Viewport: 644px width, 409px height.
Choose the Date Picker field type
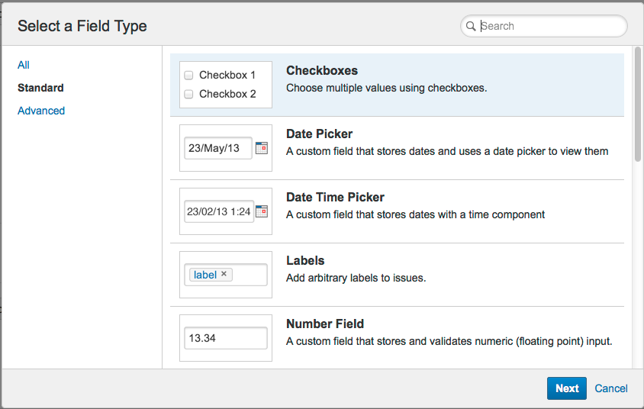tap(319, 134)
